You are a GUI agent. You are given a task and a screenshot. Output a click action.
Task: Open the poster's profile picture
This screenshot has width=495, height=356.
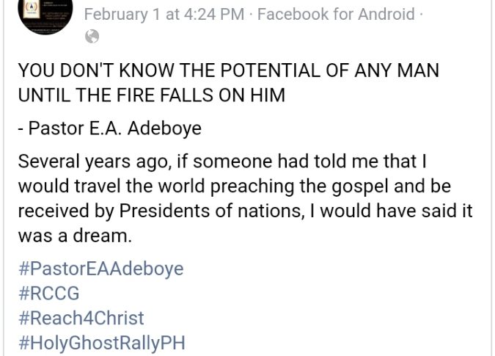tap(45, 15)
